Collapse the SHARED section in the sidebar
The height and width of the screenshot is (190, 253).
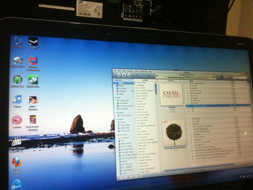116,112
